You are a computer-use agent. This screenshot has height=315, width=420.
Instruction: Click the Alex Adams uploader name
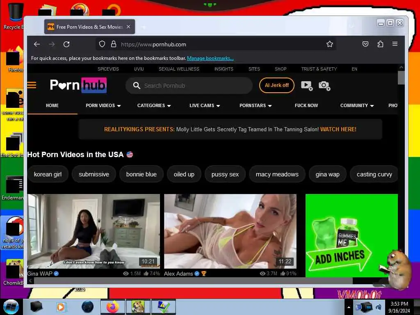[178, 274]
